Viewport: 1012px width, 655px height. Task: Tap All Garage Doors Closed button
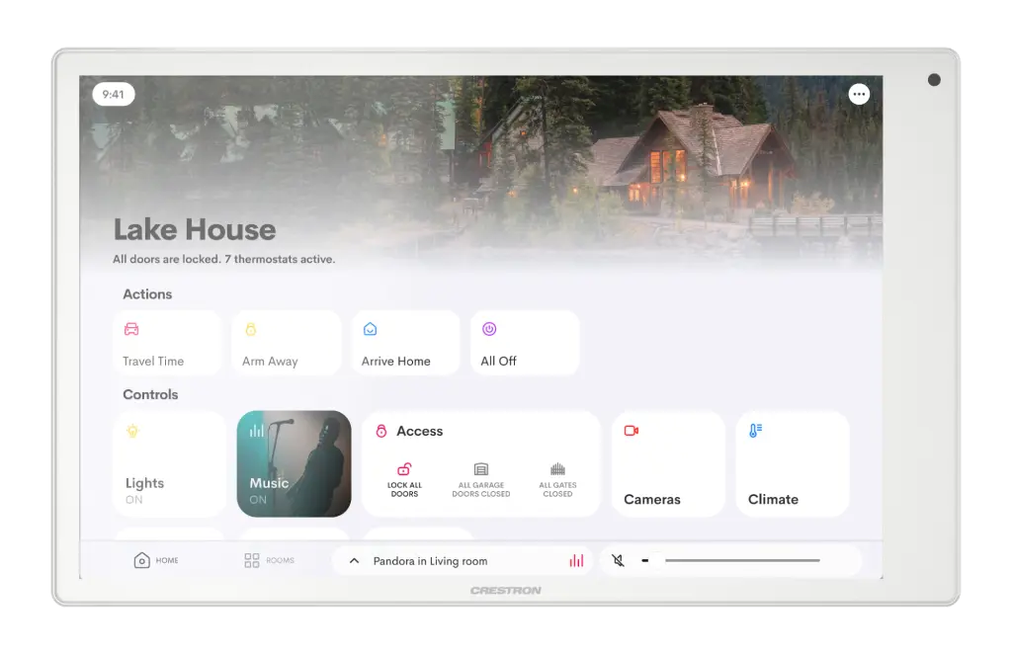481,479
